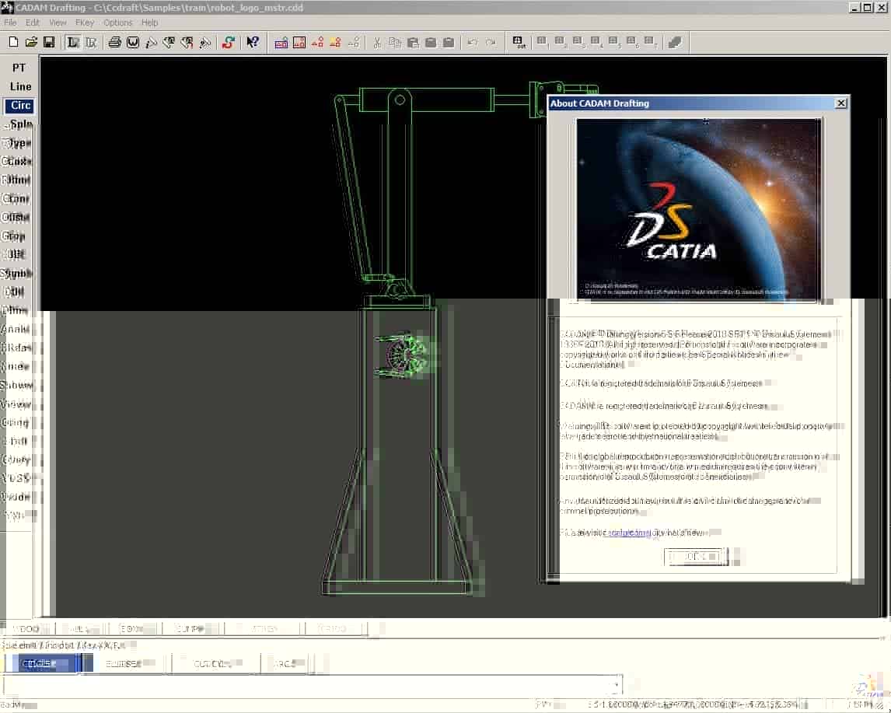Open the web link in the About dialog
This screenshot has height=713, width=891.
tap(628, 533)
